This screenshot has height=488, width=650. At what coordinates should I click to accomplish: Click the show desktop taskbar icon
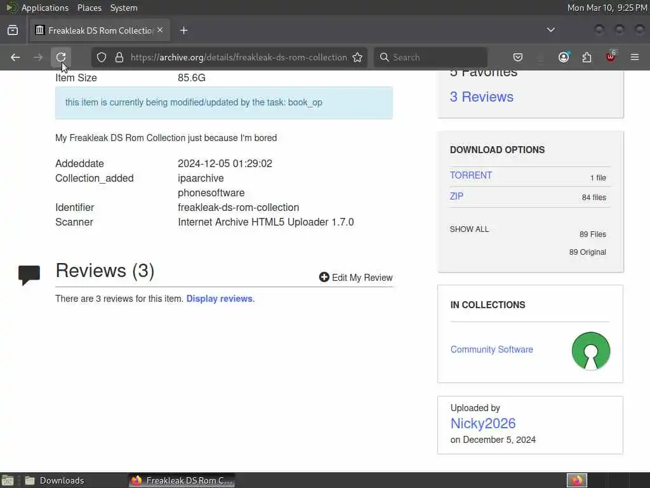(8, 480)
